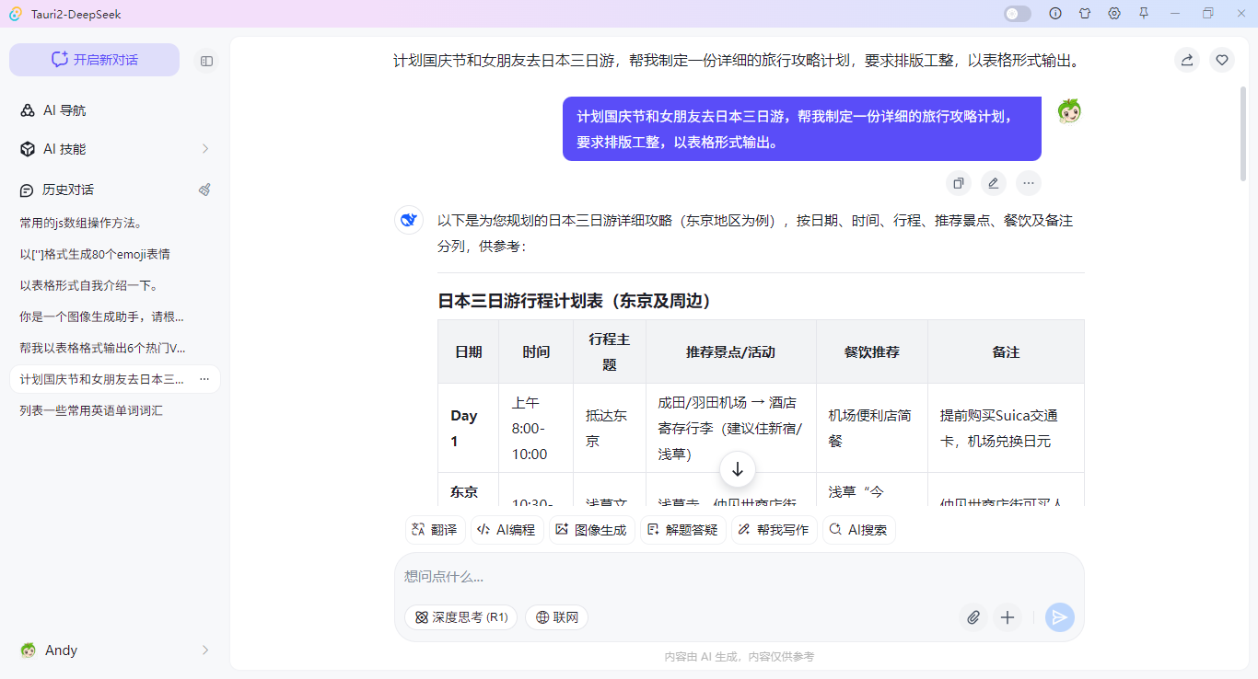This screenshot has height=679, width=1258.
Task: Clear history with the broom icon
Action: click(204, 190)
